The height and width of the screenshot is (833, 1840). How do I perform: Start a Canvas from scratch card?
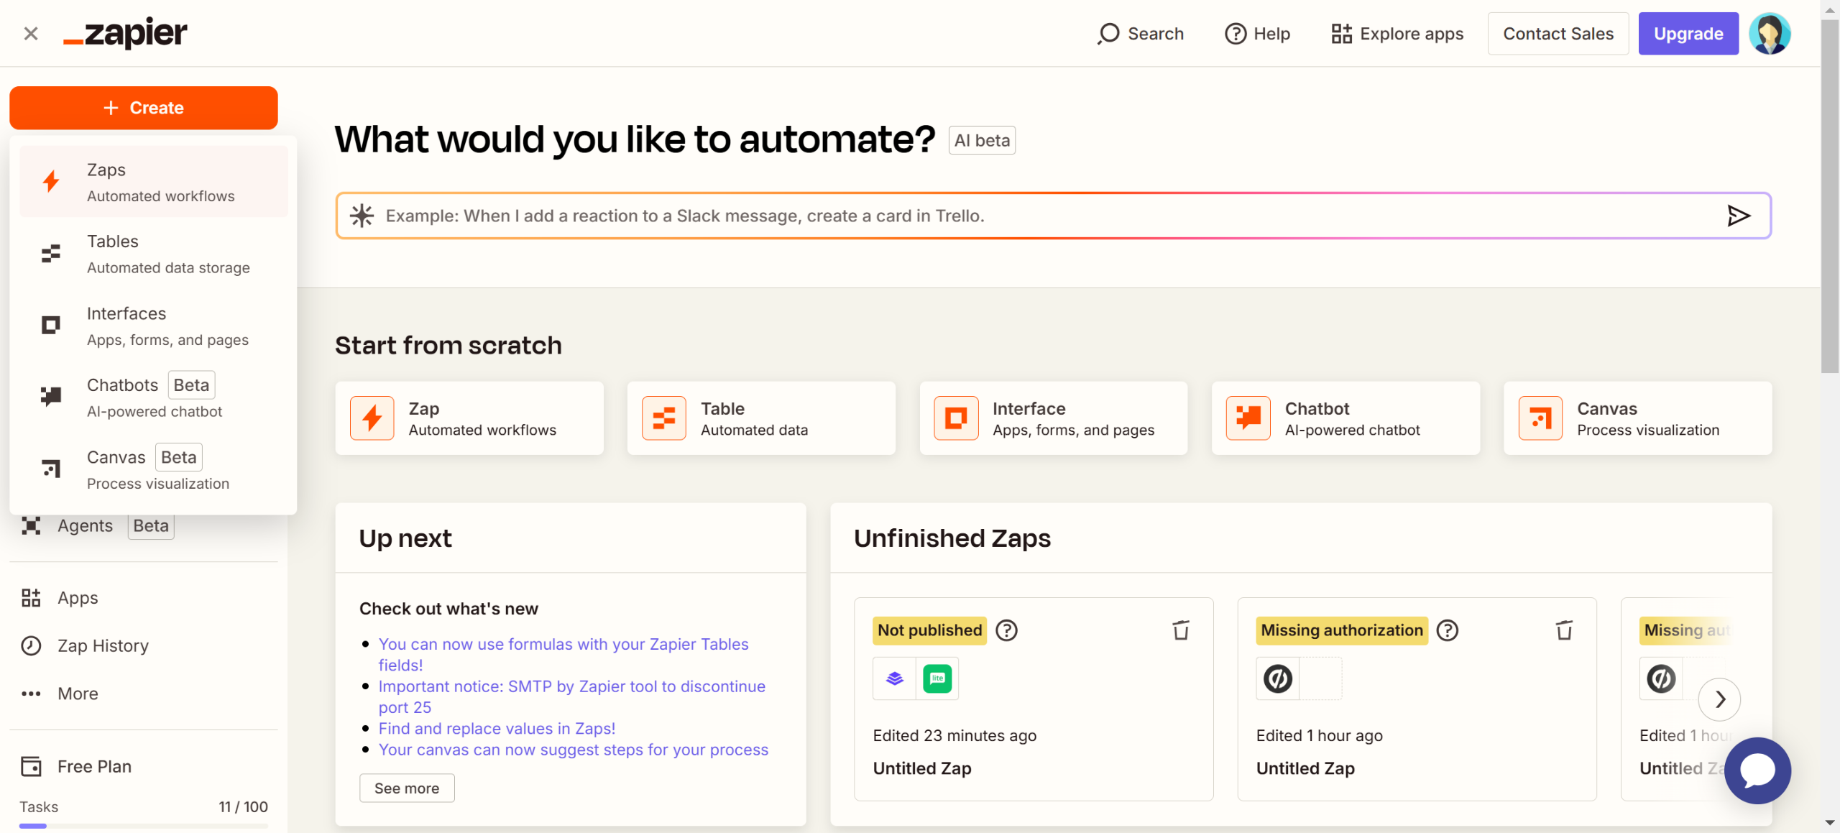click(1638, 418)
